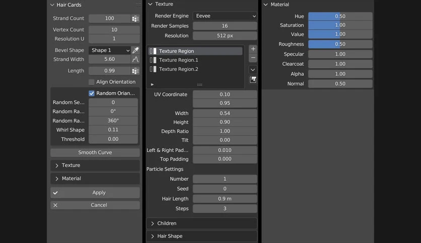
Task: Click the Width field in Texture
Action: 225,113
